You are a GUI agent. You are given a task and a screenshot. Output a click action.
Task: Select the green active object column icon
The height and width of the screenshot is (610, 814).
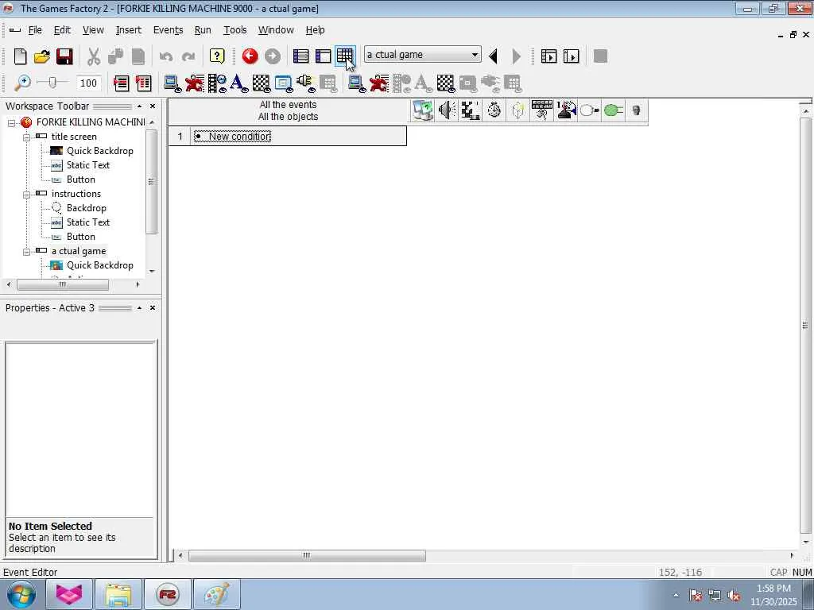[x=614, y=110]
